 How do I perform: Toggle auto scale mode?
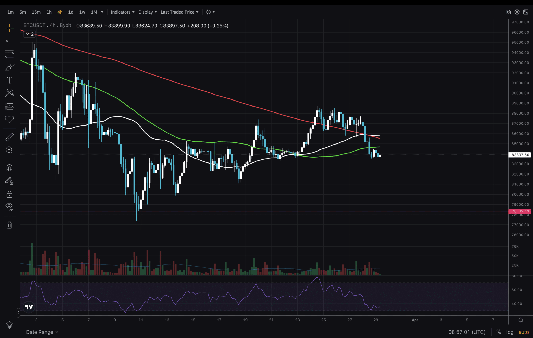(524, 332)
